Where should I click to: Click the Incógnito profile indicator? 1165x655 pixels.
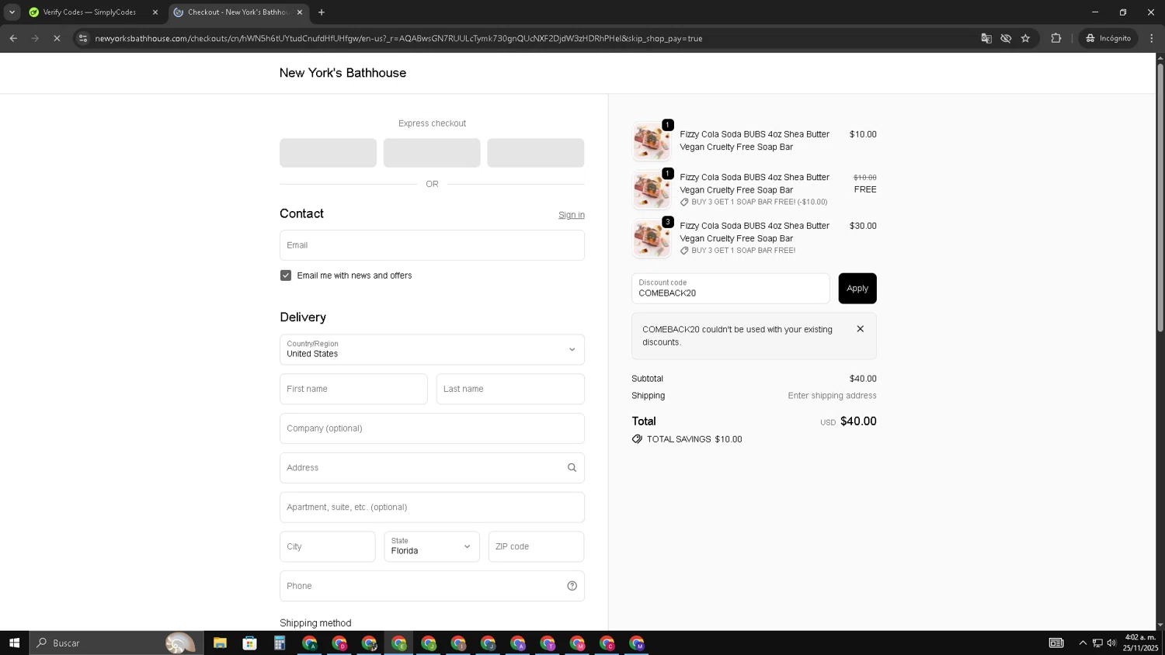click(x=1108, y=38)
